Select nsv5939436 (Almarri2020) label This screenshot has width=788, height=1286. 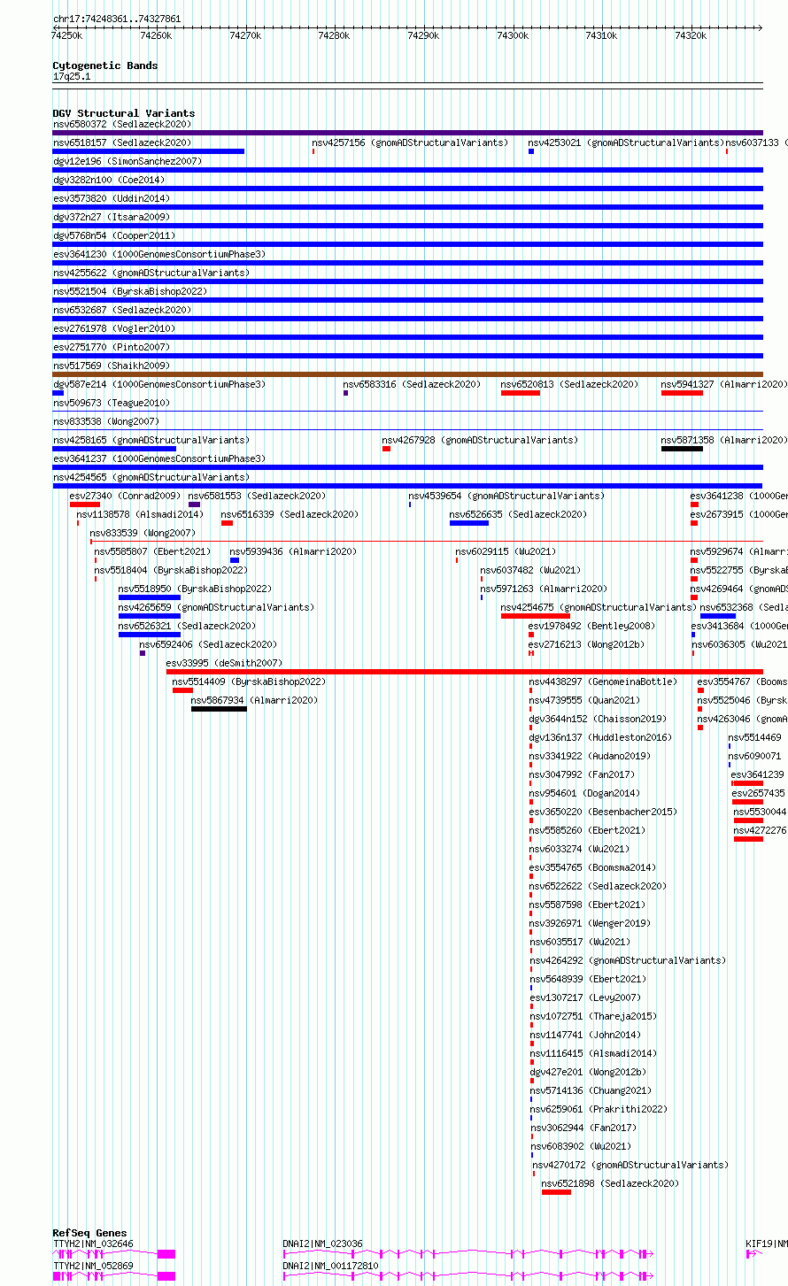[294, 552]
